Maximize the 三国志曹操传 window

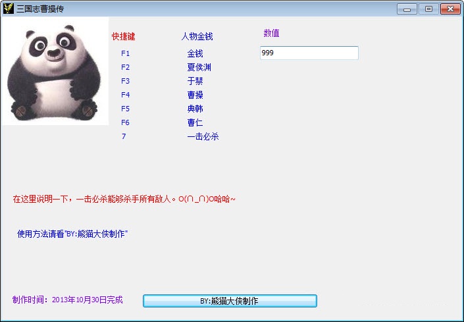(428, 9)
